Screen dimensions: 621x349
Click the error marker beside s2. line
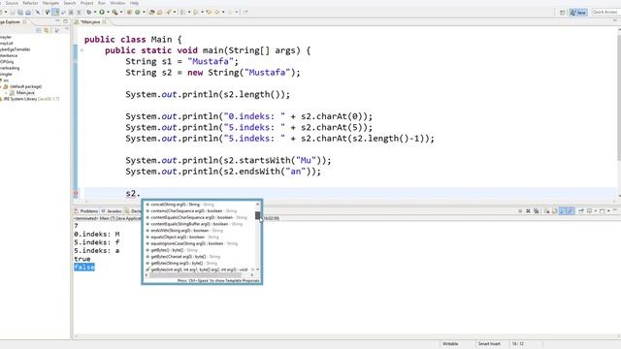(x=76, y=194)
